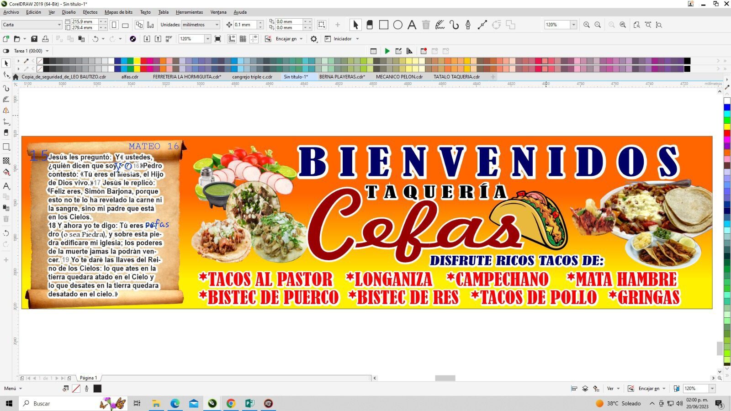Click the add new document tab plus

point(493,77)
